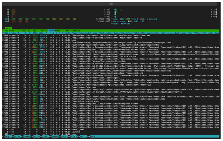Select the Code Helper (GPU) process row
This screenshot has width=223, height=141.
111,66
